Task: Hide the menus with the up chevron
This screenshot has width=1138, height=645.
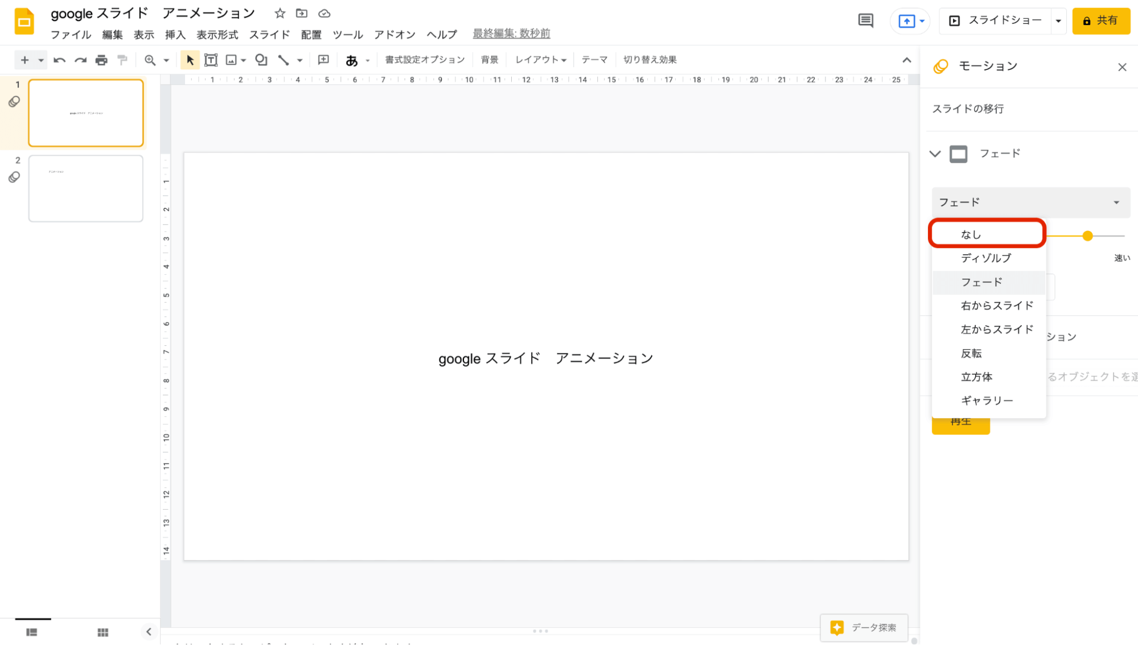Action: 907,60
